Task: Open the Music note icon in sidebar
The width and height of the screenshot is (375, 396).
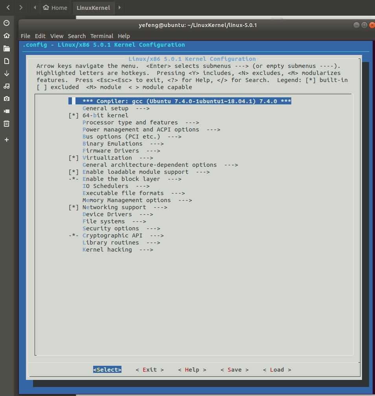Action: (x=7, y=86)
